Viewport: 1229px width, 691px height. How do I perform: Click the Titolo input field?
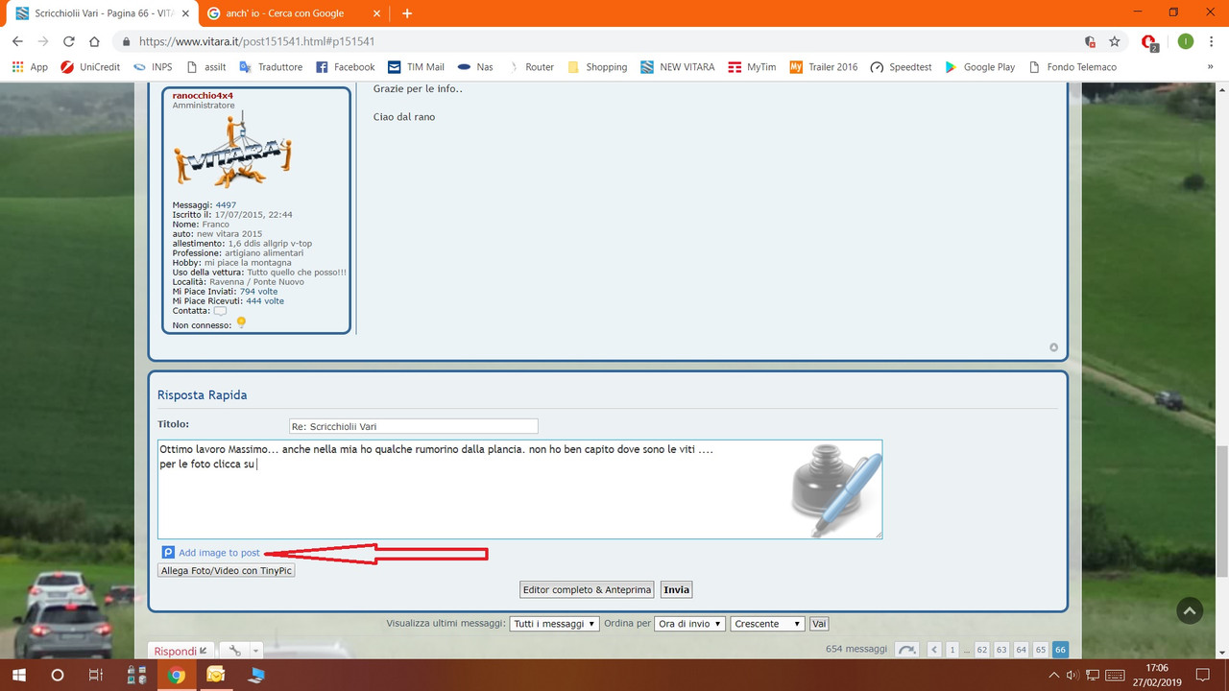click(414, 426)
